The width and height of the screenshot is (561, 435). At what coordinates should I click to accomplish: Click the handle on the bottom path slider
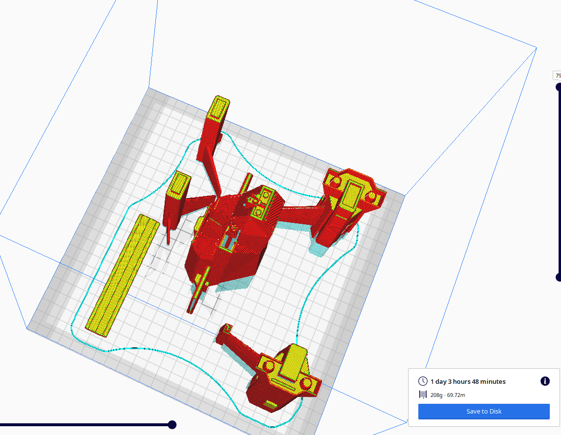click(x=172, y=425)
